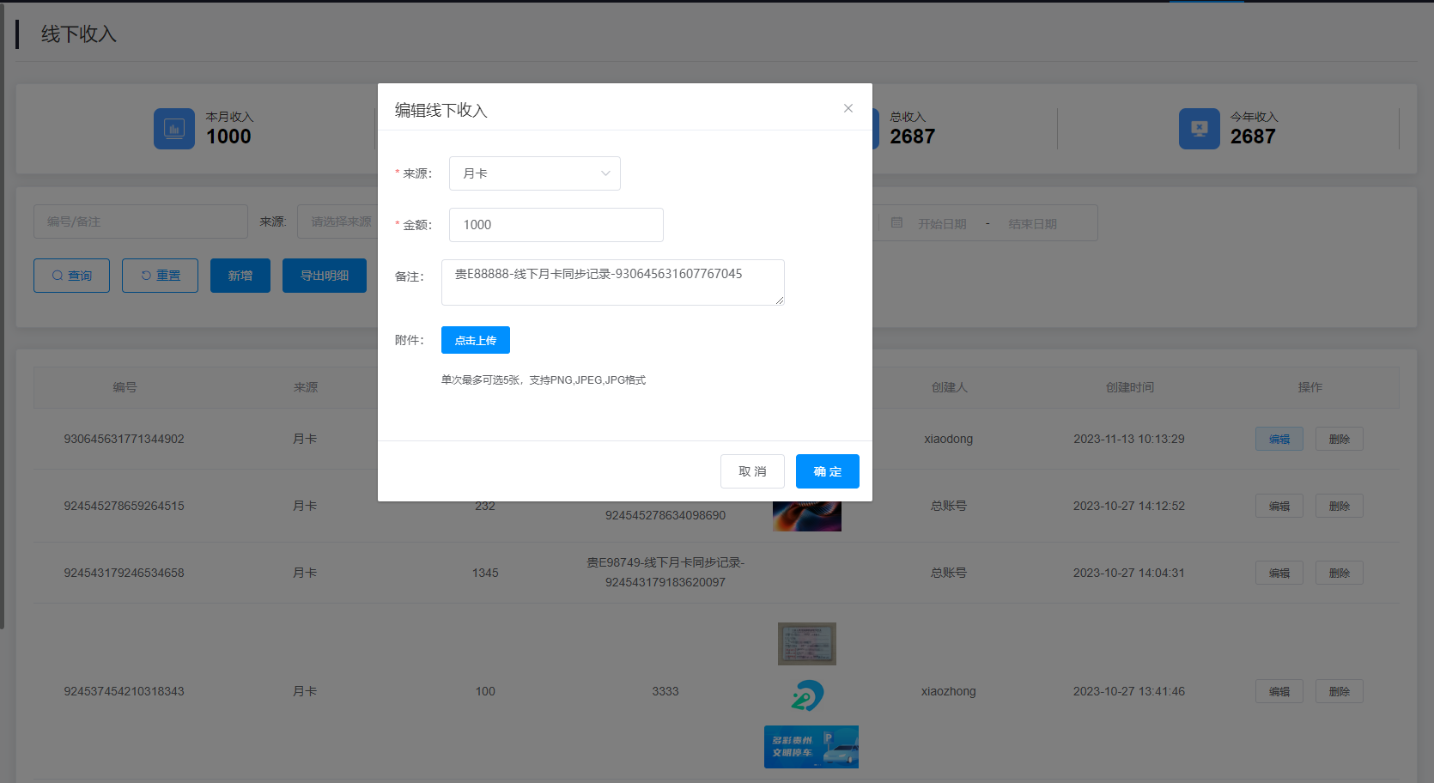Click the 新增 button
This screenshot has height=783, width=1434.
click(x=240, y=276)
